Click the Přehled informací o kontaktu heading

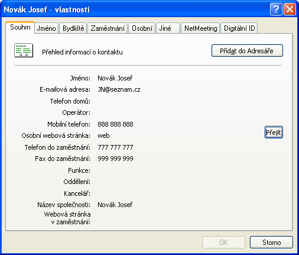(82, 52)
